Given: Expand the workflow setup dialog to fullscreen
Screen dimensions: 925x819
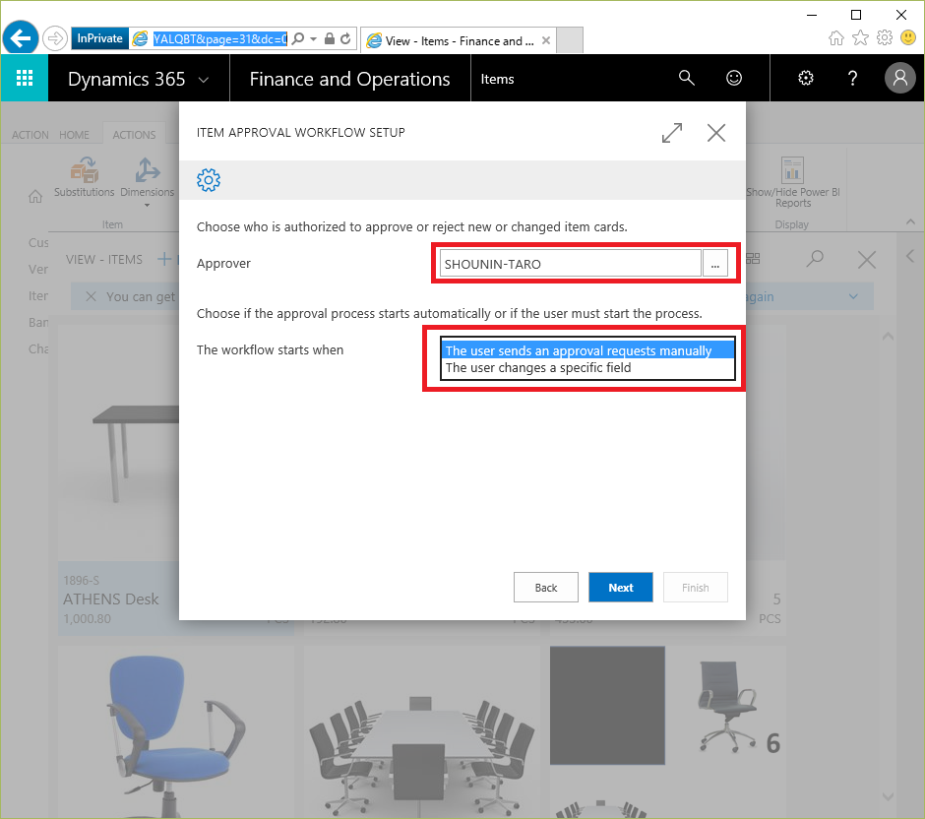Looking at the screenshot, I should coord(672,133).
